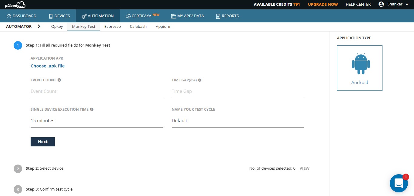Switch to the Monkey Test tab

point(84,27)
